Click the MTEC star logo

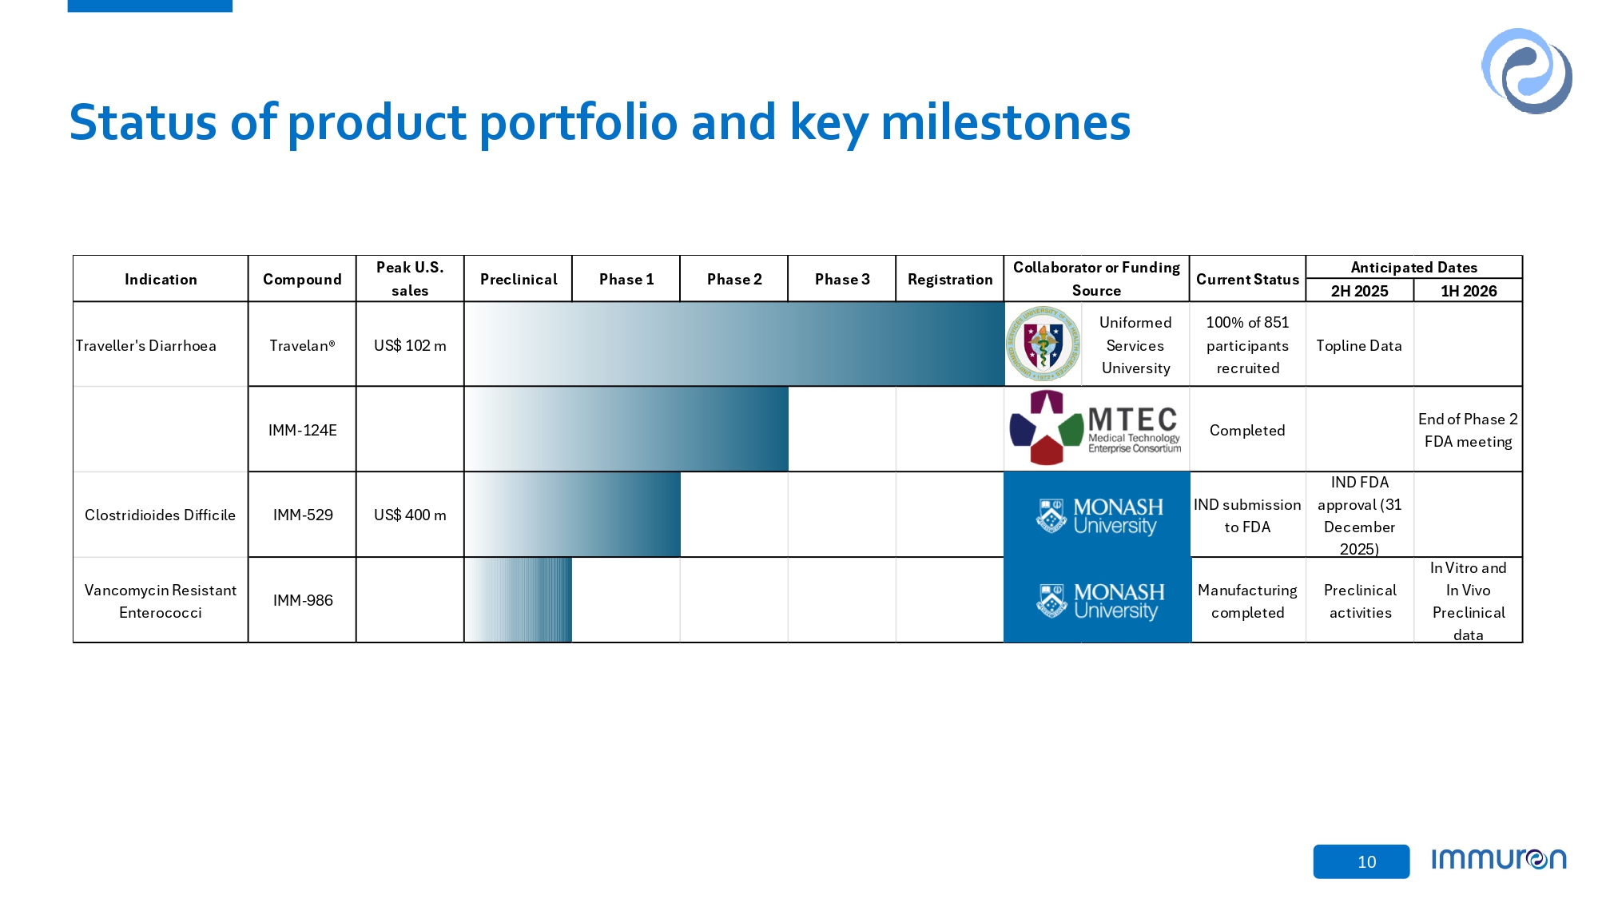tap(1047, 428)
